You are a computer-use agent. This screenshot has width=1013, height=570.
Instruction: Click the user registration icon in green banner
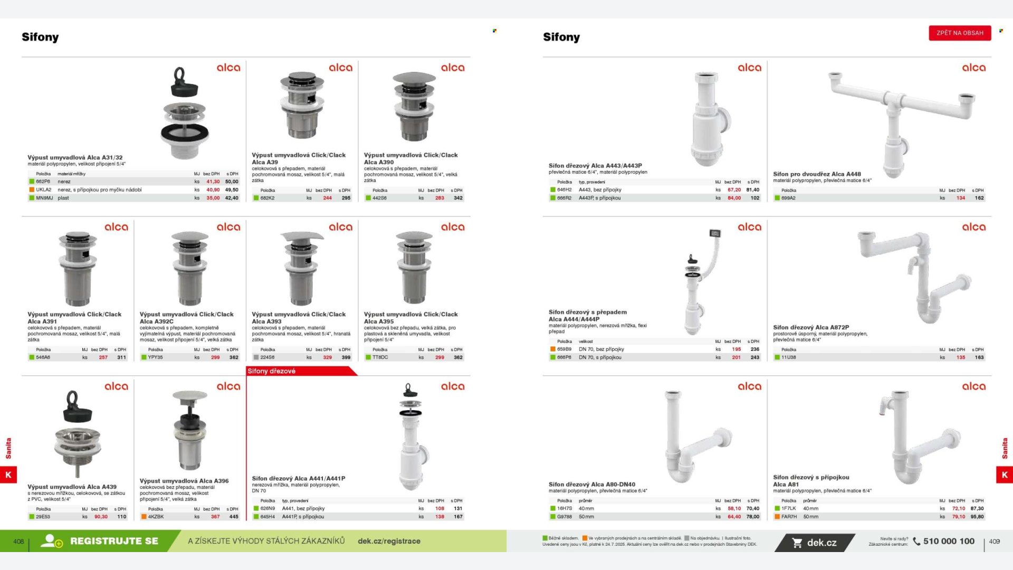point(51,541)
